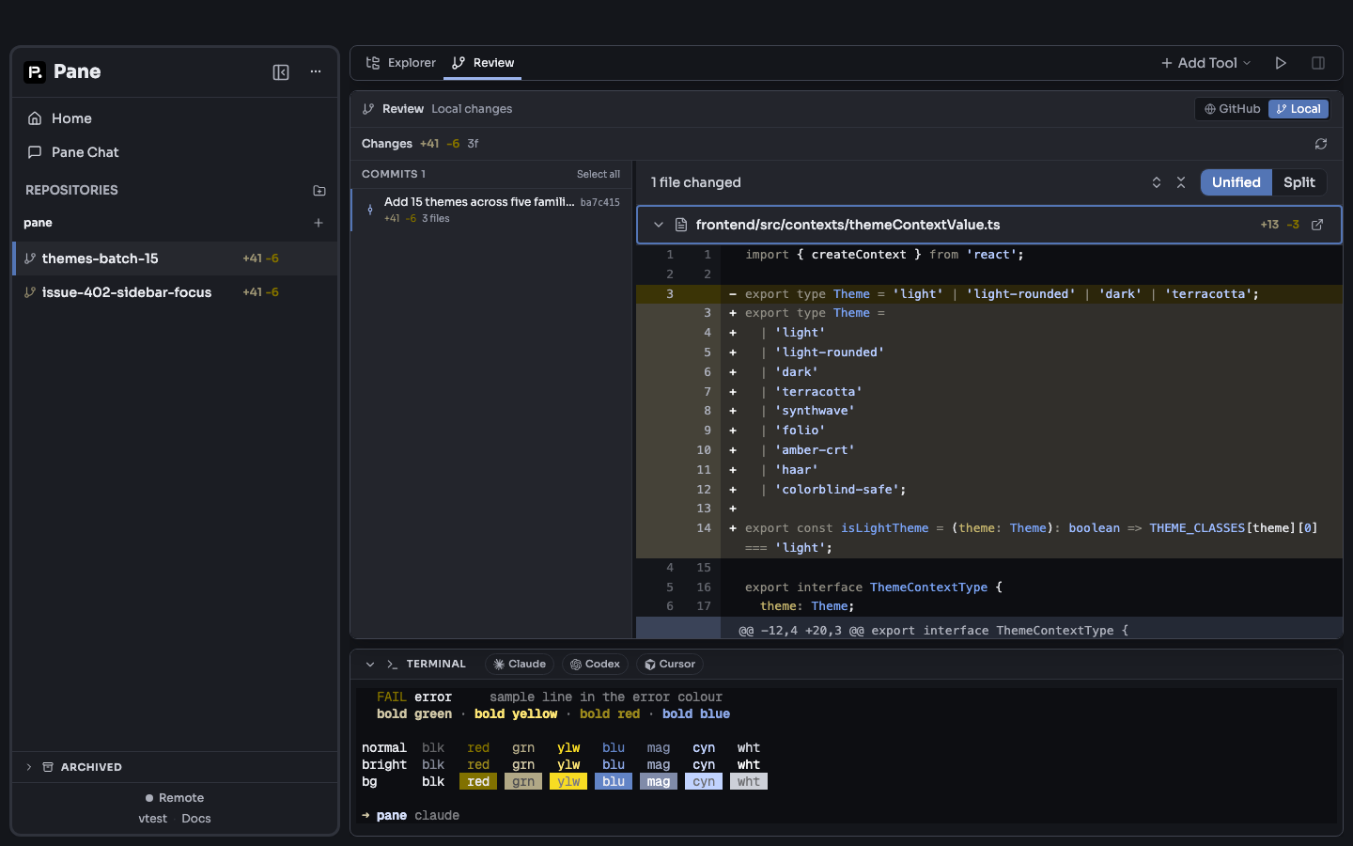
Task: Select commit ba7c415 in the list
Action: pos(492,210)
